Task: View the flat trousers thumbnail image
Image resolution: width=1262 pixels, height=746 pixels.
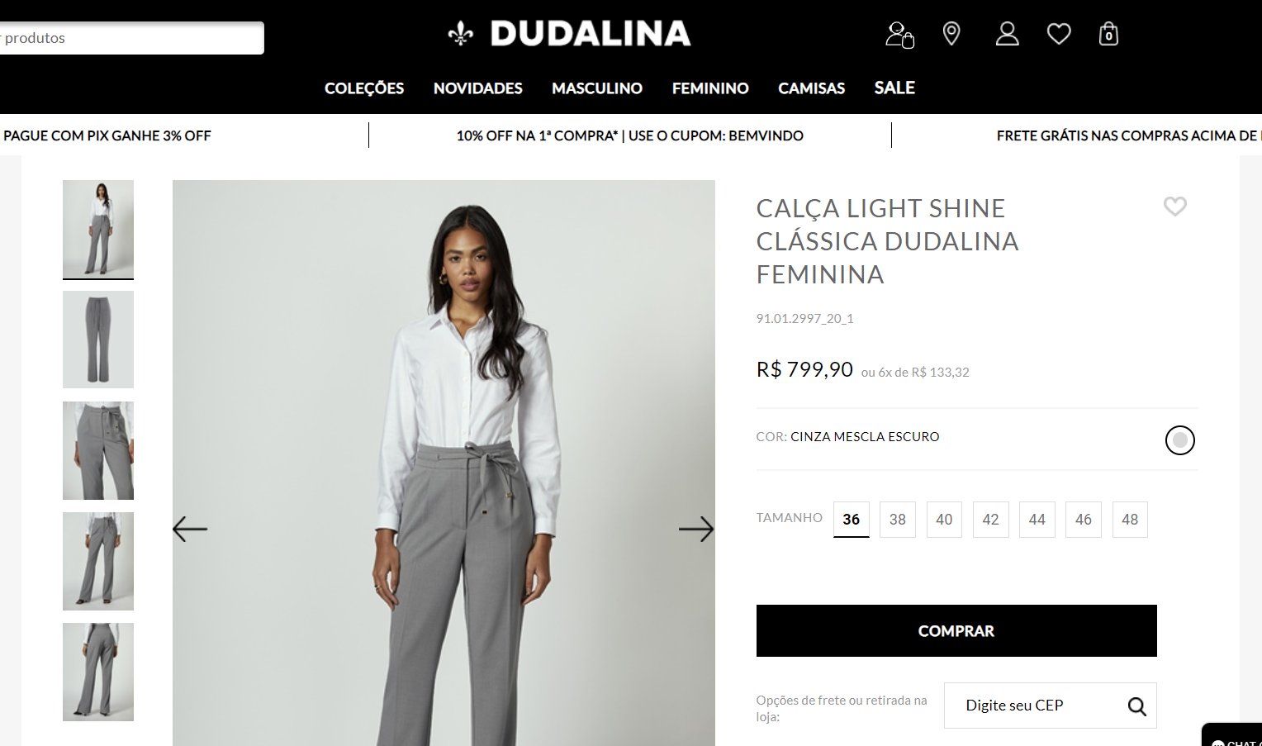Action: tap(98, 340)
